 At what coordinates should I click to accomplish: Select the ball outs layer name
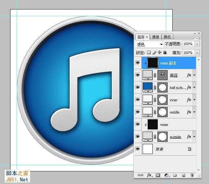click(x=178, y=88)
